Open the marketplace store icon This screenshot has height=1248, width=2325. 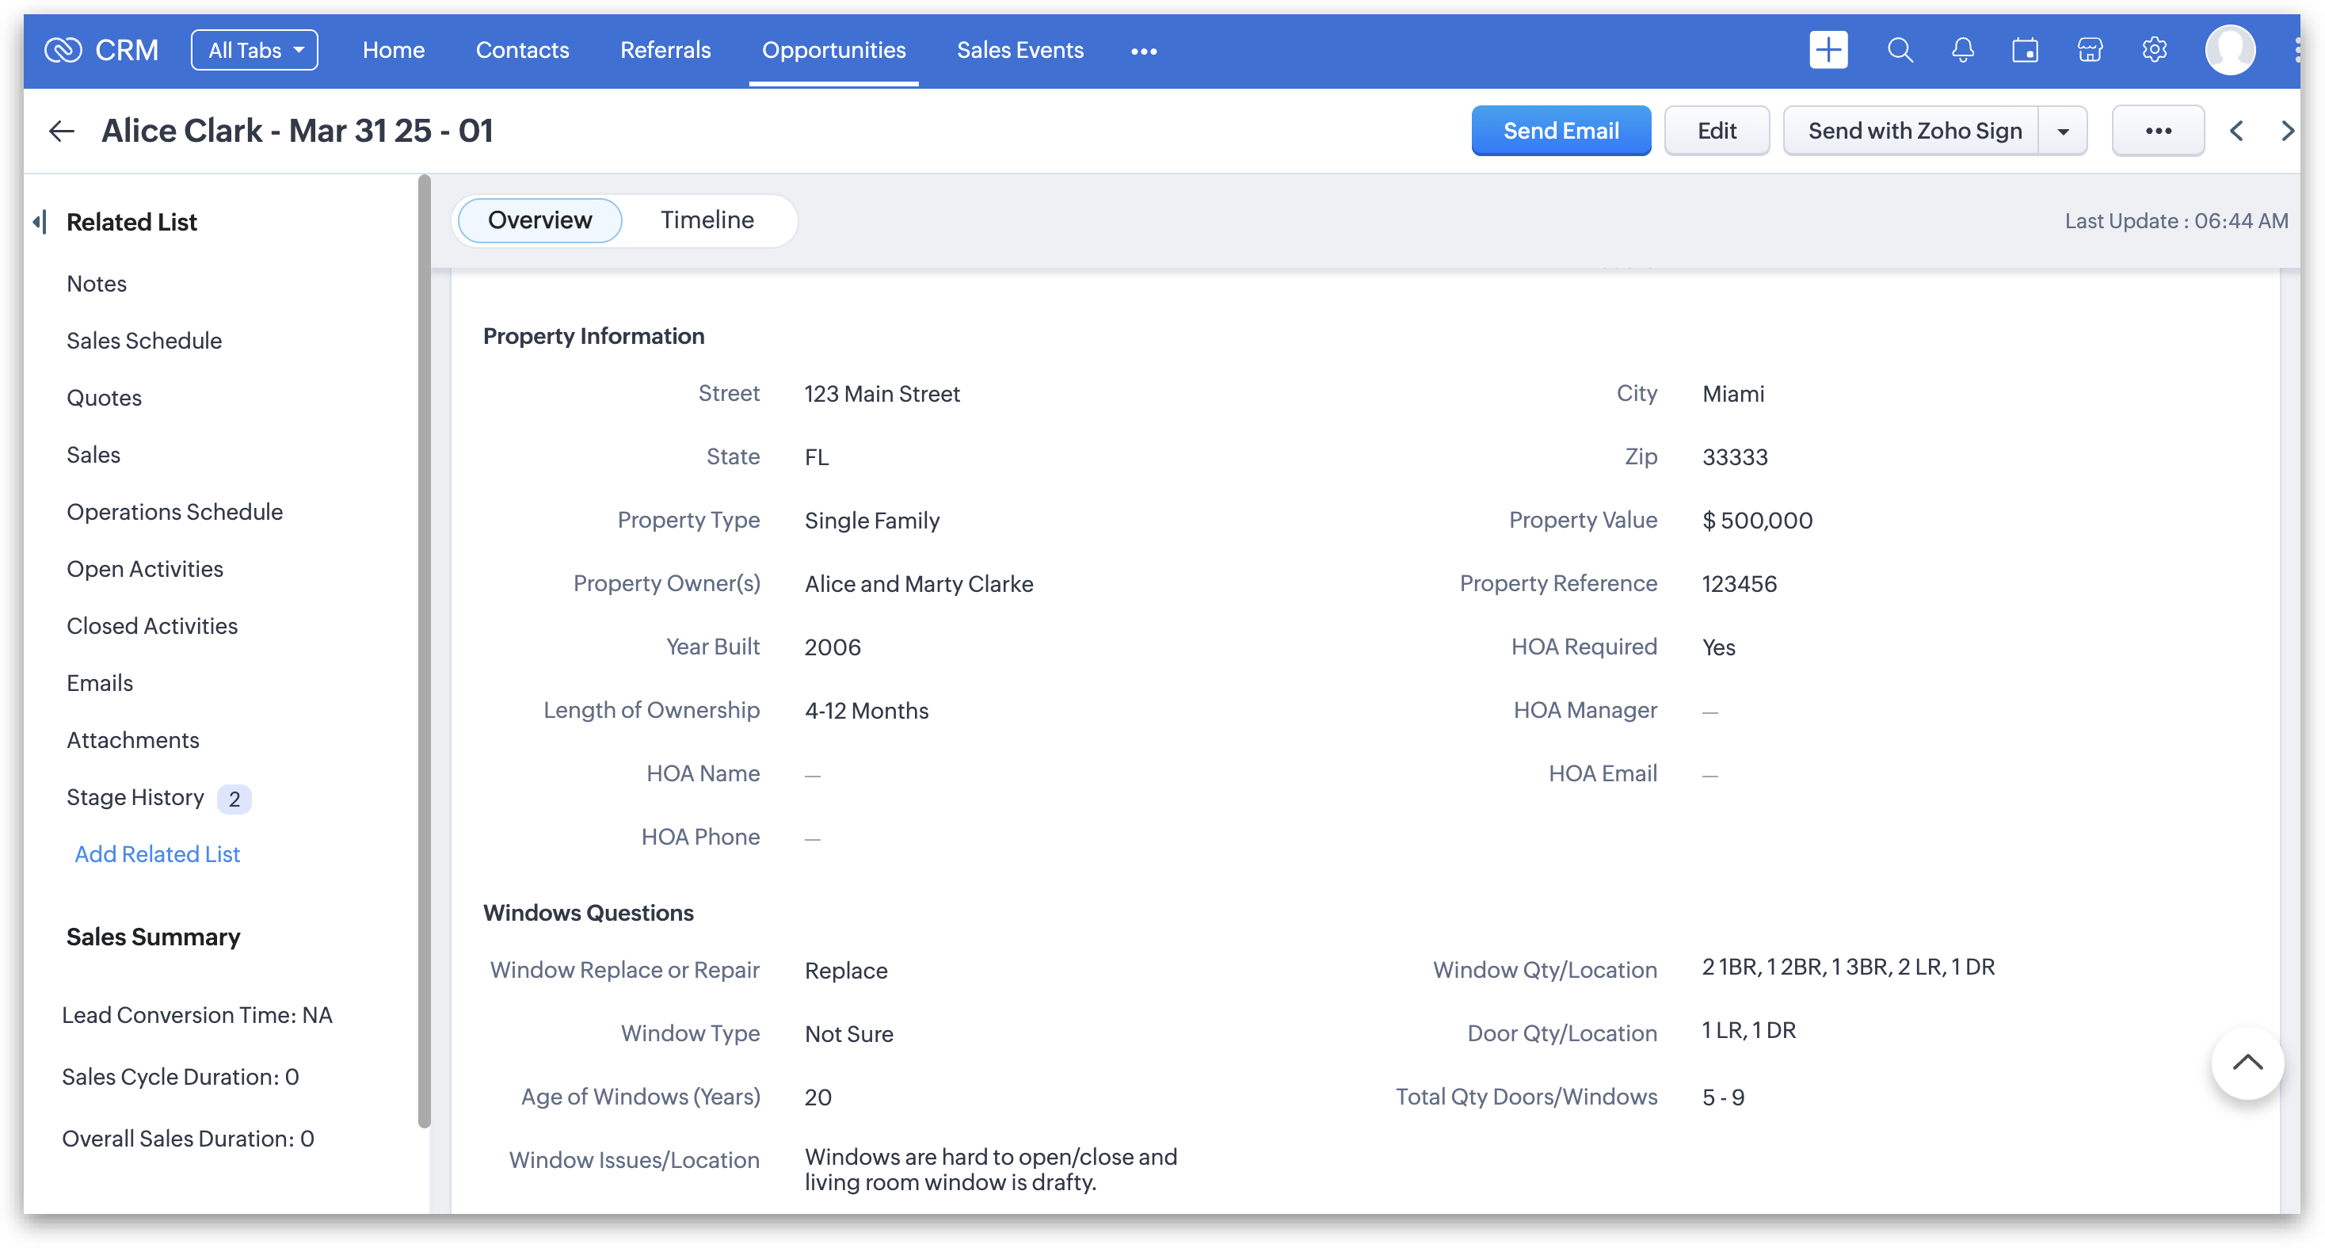pos(2090,50)
